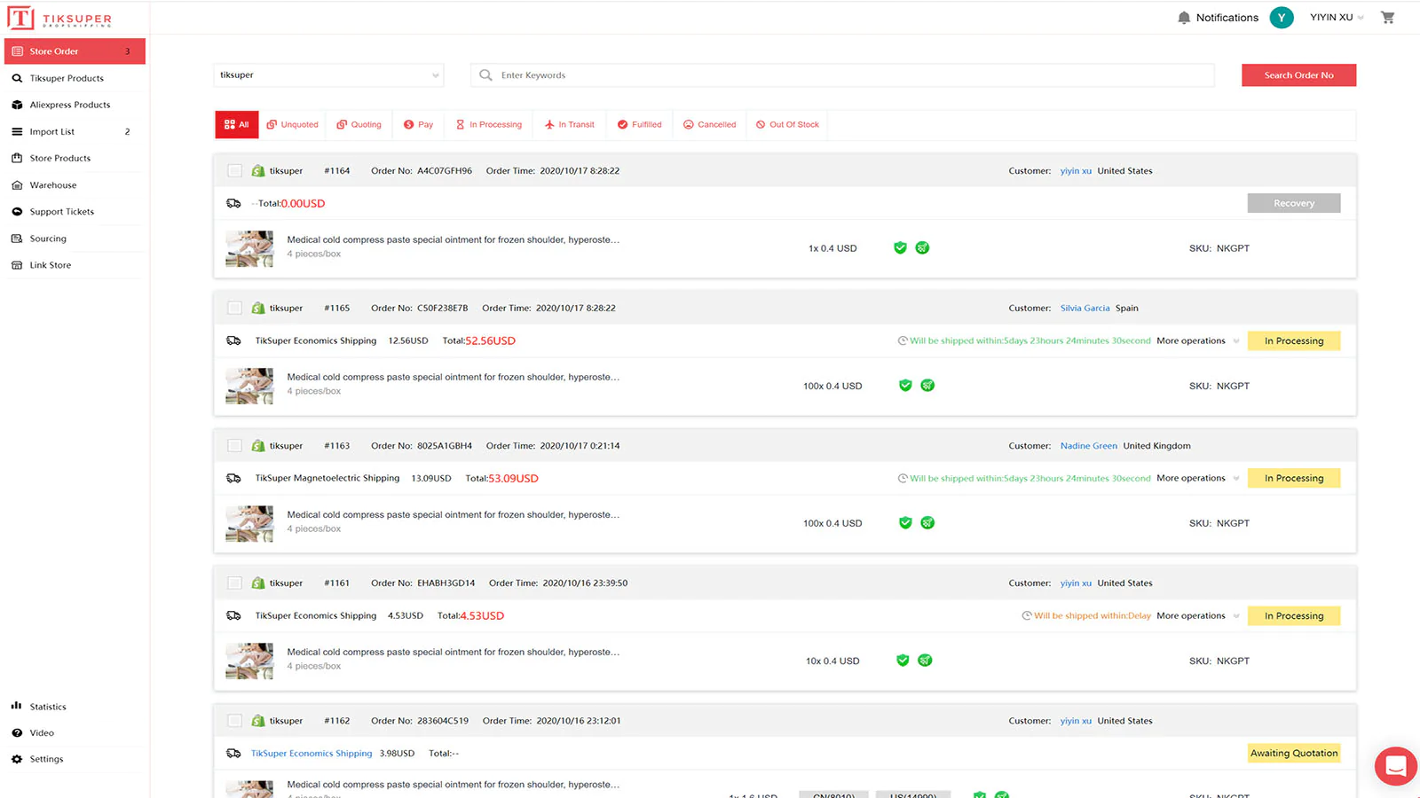The height and width of the screenshot is (798, 1420).
Task: Click In Processing status on order #1165
Action: tap(1294, 340)
